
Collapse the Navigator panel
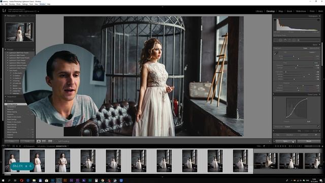click(x=6, y=16)
